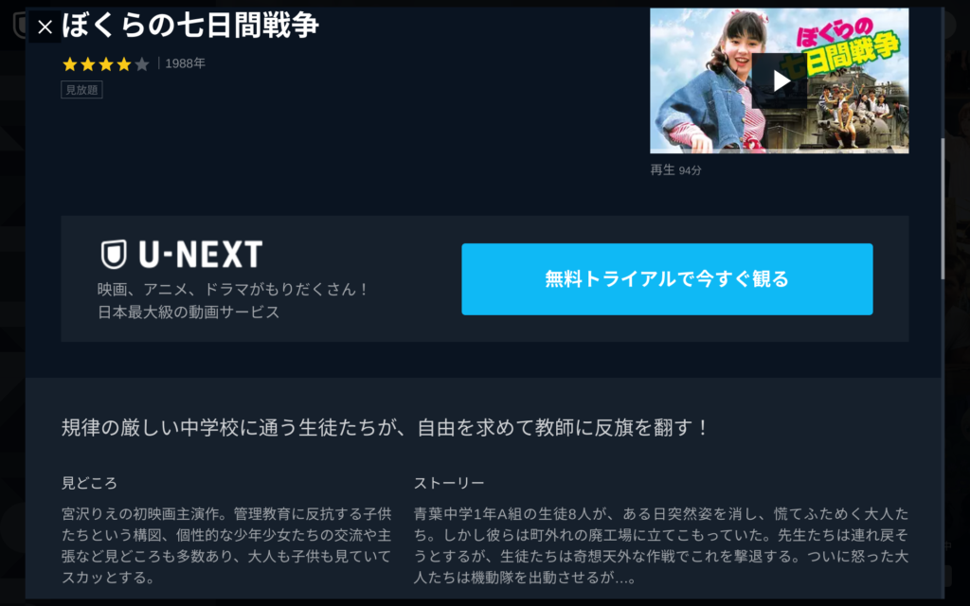
Task: Click the 1988年 release year label
Action: point(185,63)
